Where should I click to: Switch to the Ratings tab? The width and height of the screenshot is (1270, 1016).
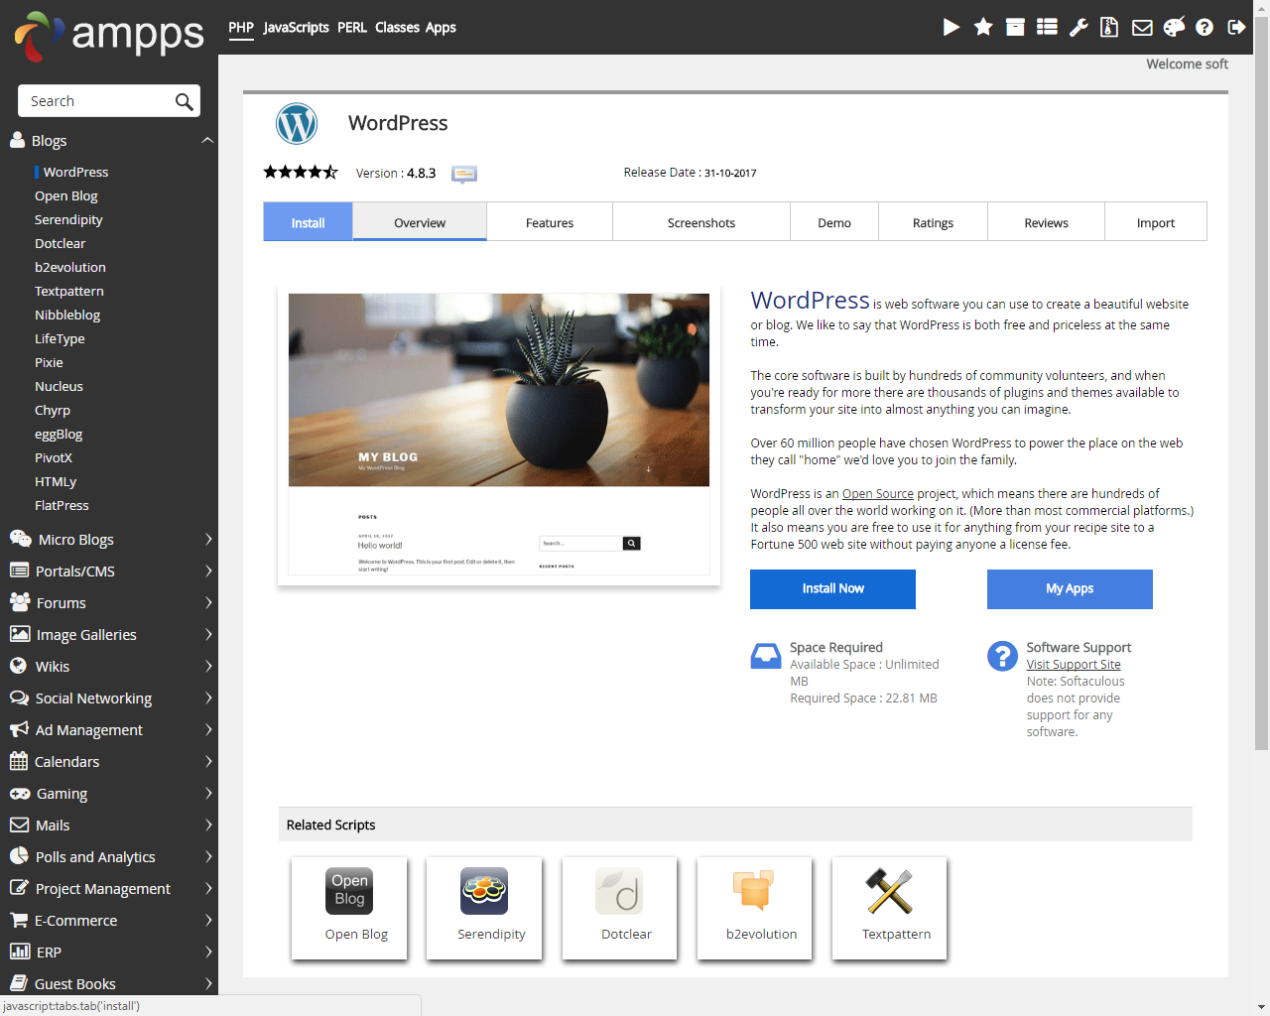point(933,222)
